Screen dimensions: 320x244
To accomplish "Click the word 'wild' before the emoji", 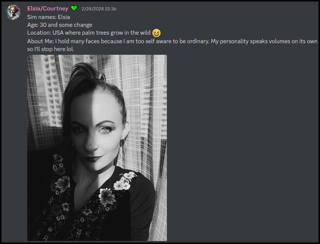I will point(145,33).
